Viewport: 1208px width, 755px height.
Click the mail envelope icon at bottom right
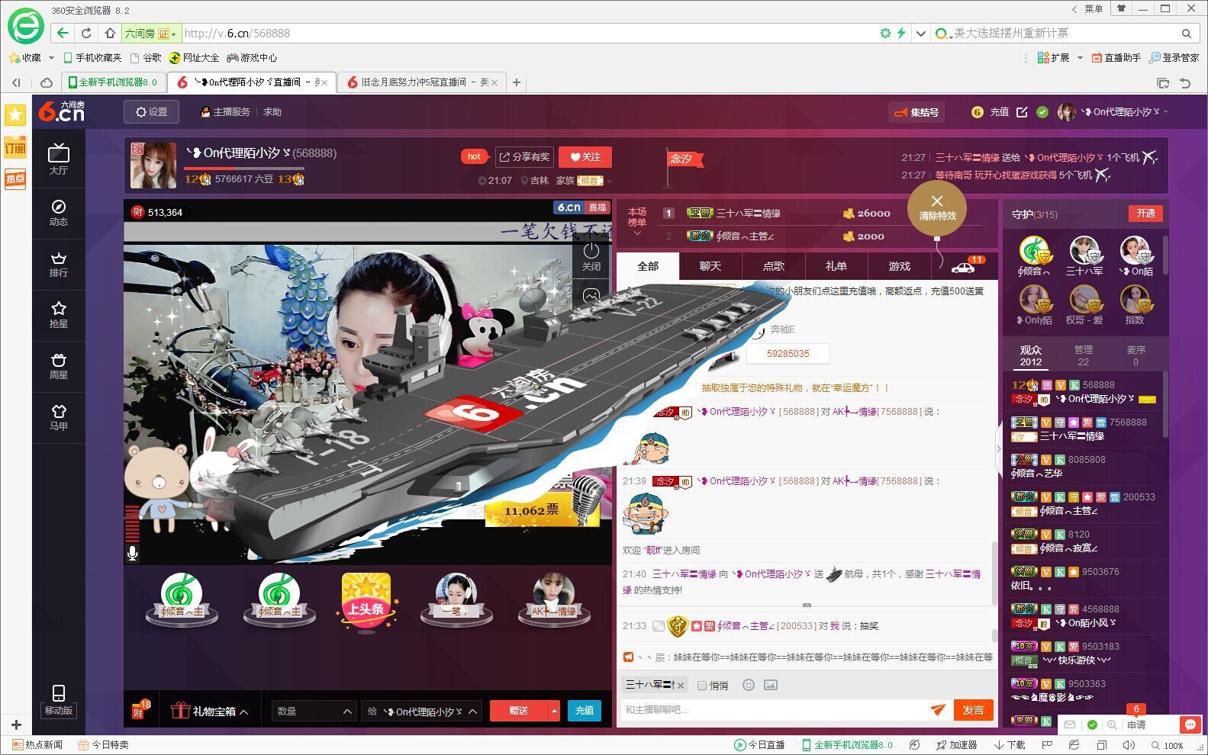tap(1070, 724)
